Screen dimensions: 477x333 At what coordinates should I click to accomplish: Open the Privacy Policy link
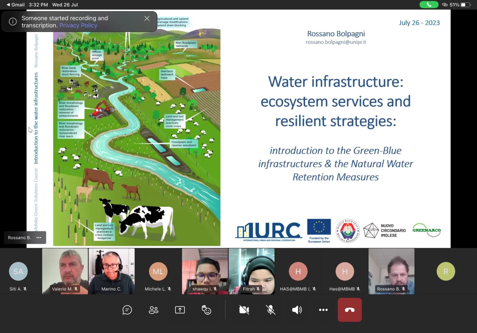(78, 26)
